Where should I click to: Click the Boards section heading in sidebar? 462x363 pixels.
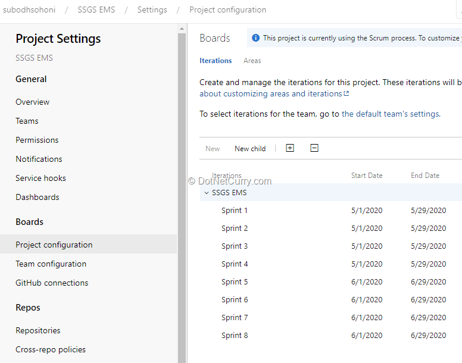click(29, 222)
